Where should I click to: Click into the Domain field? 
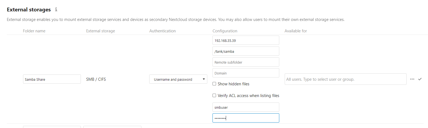(x=246, y=73)
